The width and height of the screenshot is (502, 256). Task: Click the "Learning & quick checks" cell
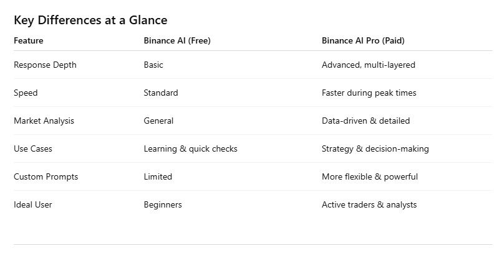pos(190,149)
